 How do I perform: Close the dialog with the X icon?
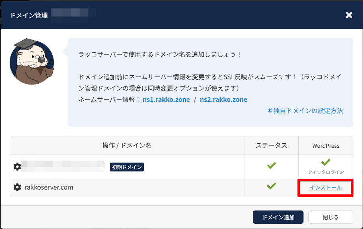[x=349, y=15]
